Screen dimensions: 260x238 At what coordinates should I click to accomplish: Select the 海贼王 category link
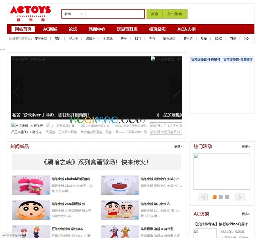[x=91, y=38]
